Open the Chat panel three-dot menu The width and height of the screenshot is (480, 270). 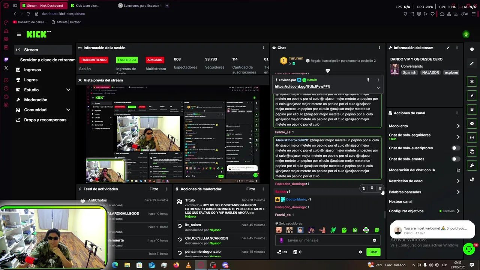(x=379, y=48)
